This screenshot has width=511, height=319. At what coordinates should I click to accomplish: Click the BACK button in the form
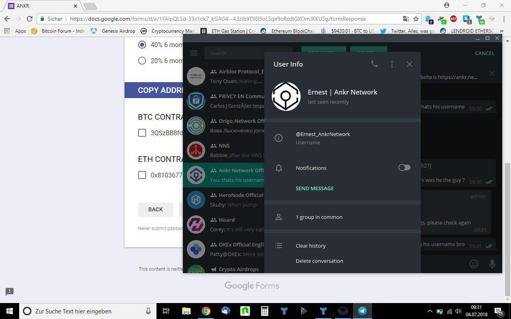(x=156, y=209)
